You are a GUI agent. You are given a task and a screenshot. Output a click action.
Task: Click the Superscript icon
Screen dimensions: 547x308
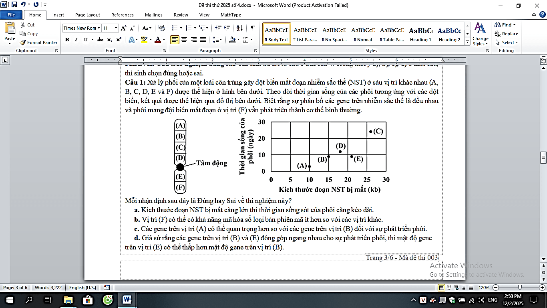pyautogui.click(x=119, y=40)
